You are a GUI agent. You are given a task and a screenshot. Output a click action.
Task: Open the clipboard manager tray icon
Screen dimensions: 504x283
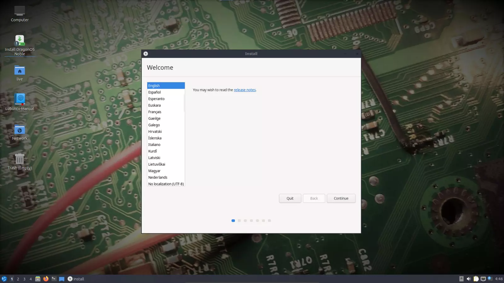(x=476, y=279)
